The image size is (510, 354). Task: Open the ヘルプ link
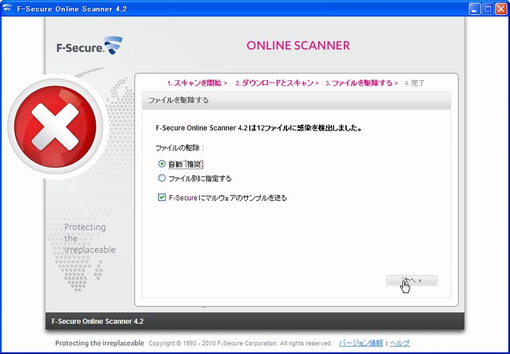click(400, 343)
